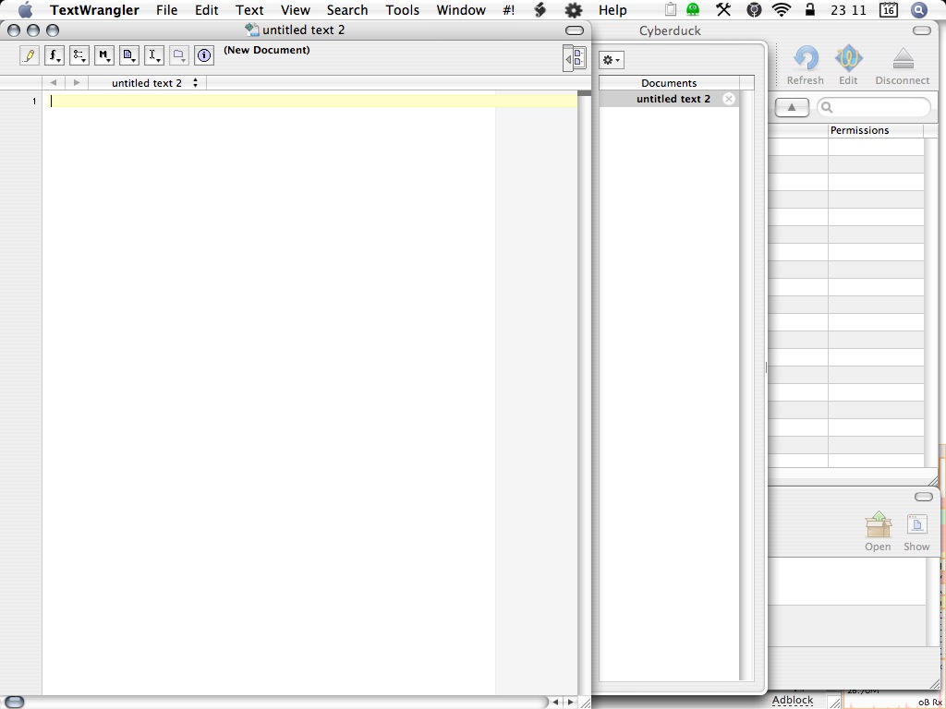
Task: Toggle the Cyberduck toolbar pill button
Action: point(921,30)
